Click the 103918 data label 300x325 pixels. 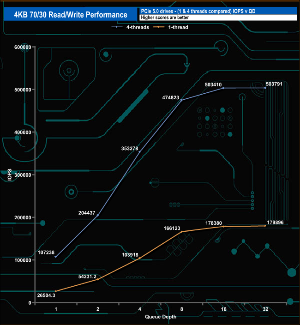coord(130,255)
